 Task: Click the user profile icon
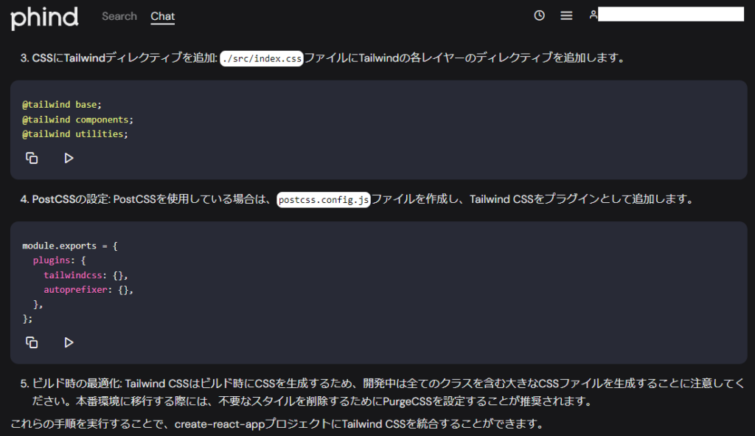tap(594, 15)
